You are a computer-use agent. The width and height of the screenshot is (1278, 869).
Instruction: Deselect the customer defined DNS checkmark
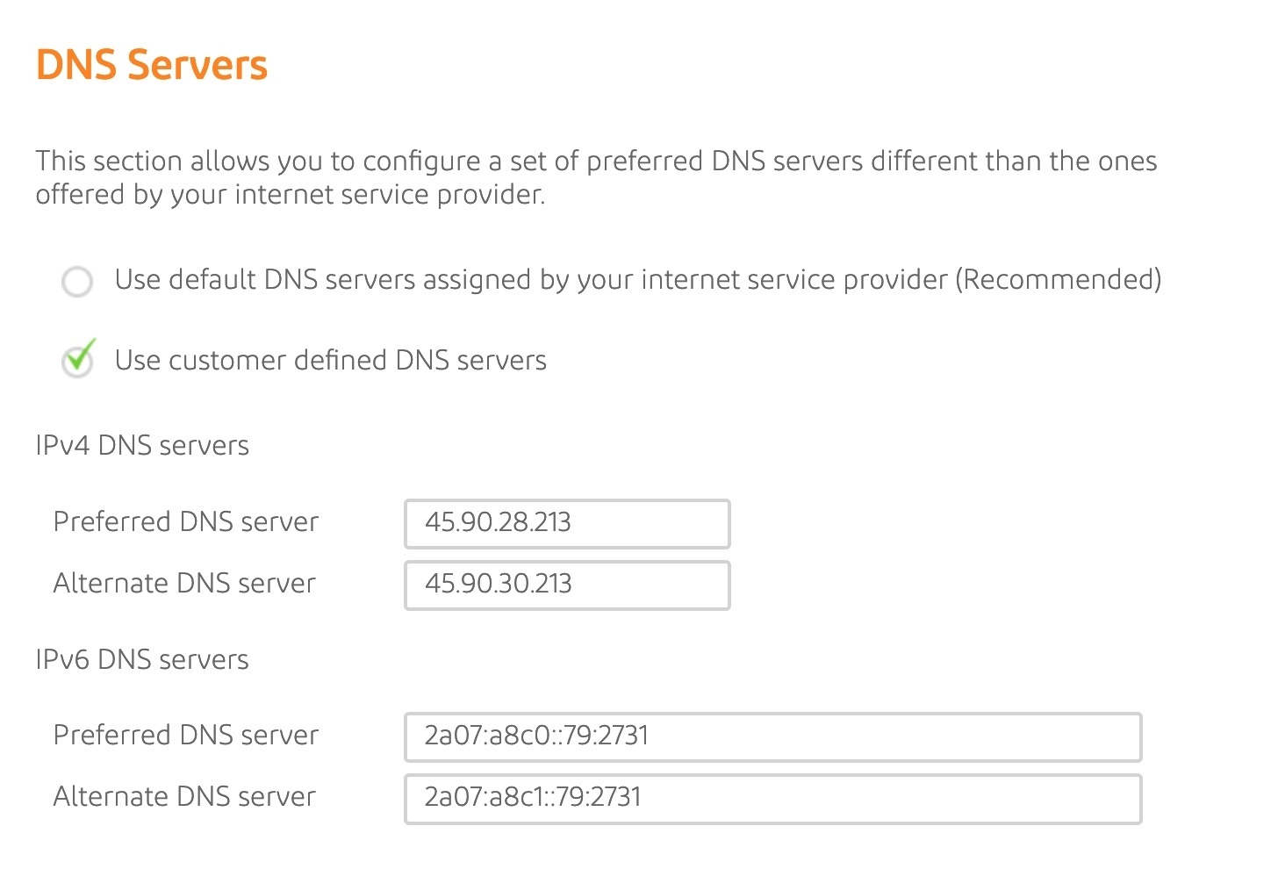(77, 360)
